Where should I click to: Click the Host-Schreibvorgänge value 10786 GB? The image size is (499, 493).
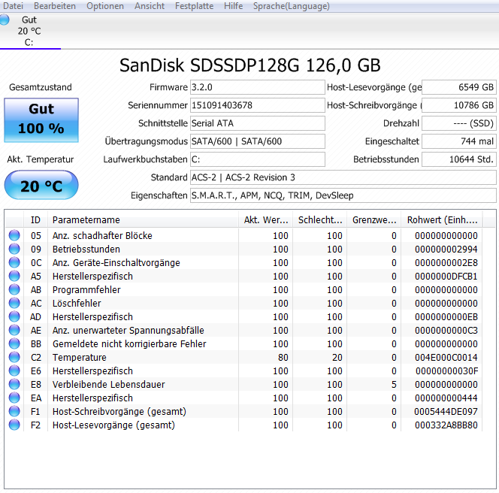[459, 105]
